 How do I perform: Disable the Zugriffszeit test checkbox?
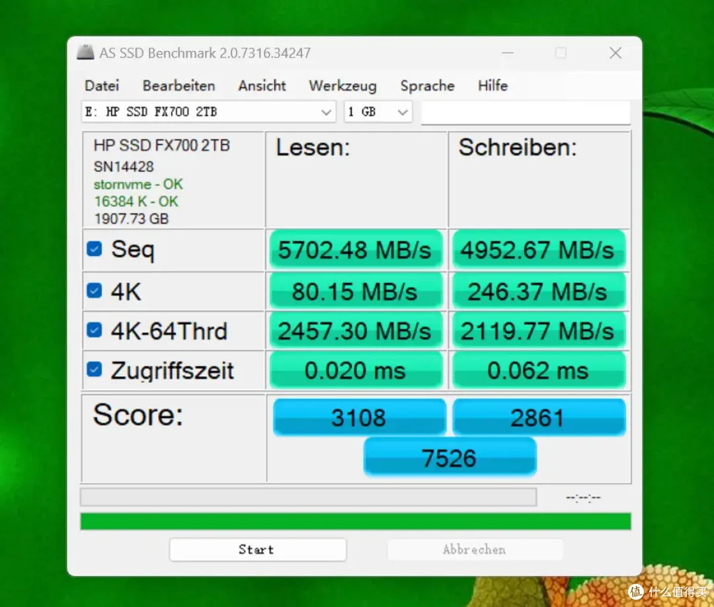point(95,370)
